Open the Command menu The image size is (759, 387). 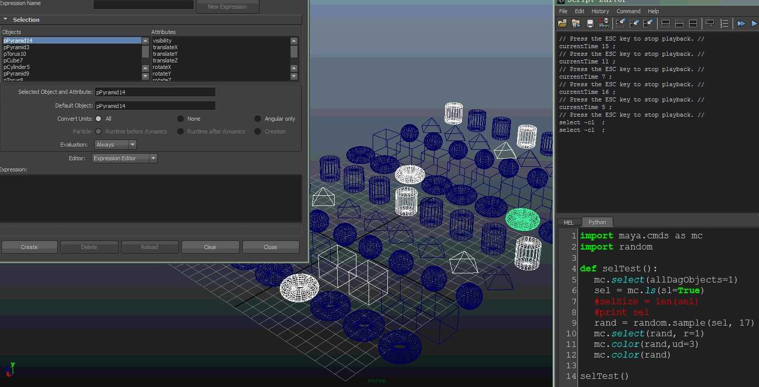tap(629, 11)
